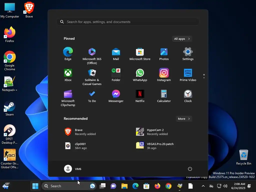Open Microsoft Store from pinned apps

140,54
